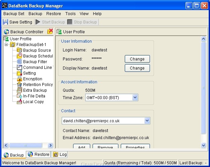Click the Command Line Tool icon
Screen dimensions: 210x167
click(x=19, y=67)
